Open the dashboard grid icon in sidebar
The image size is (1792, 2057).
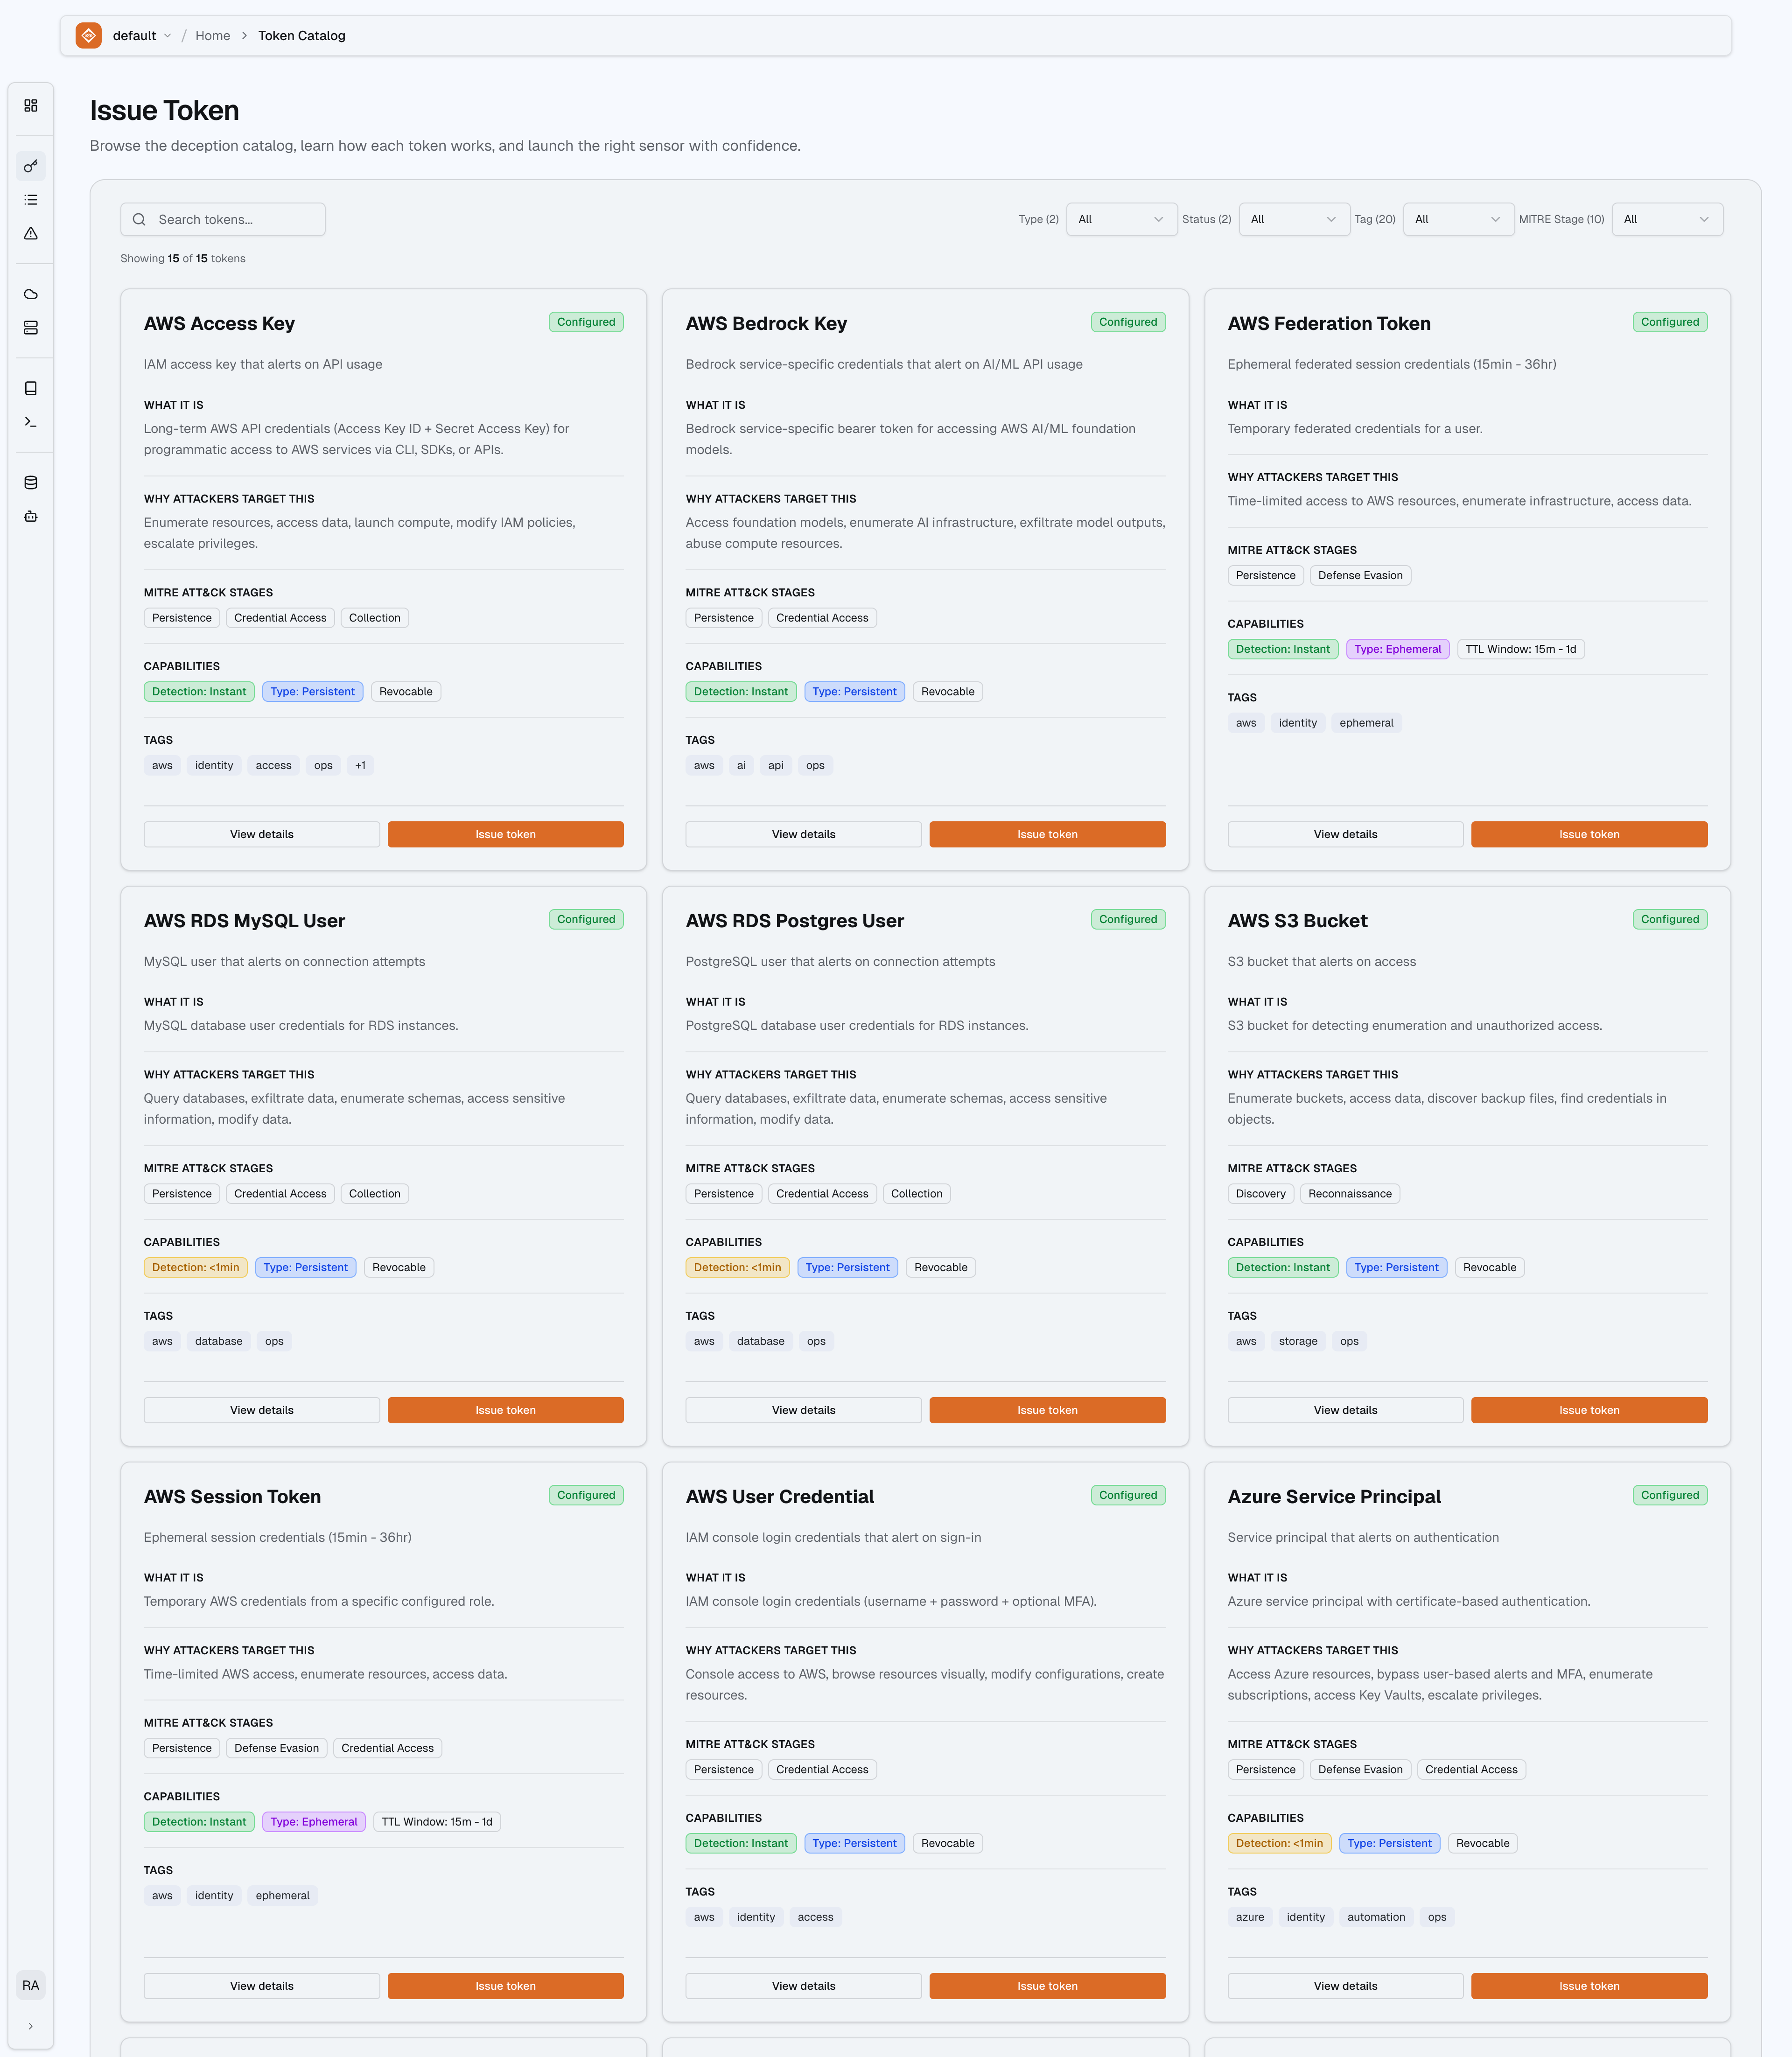tap(31, 105)
